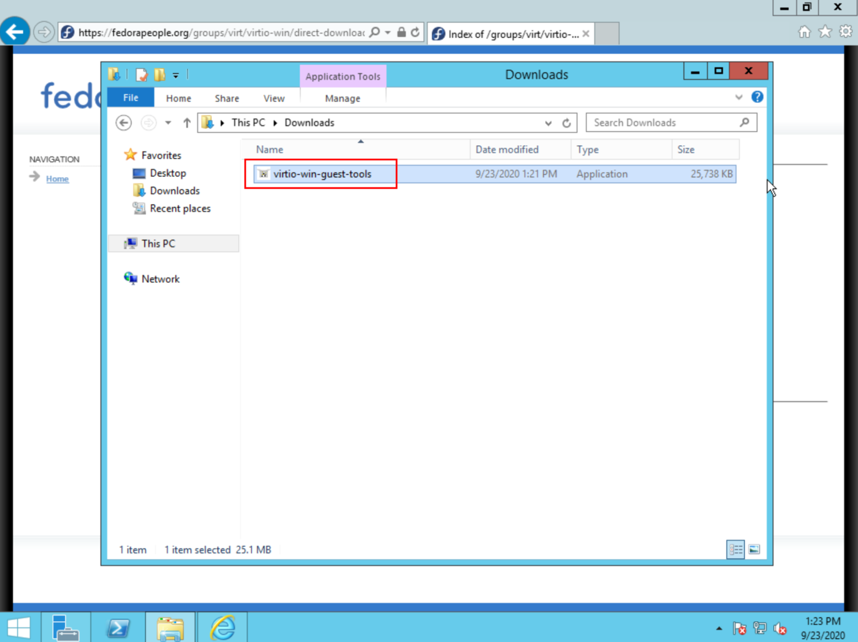858x642 pixels.
Task: Switch to the View ribbon tab
Action: coord(274,99)
